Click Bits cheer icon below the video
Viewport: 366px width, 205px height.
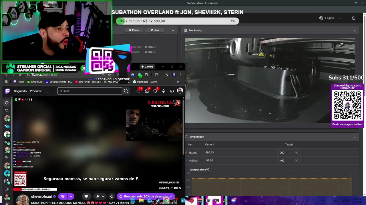click(x=112, y=196)
